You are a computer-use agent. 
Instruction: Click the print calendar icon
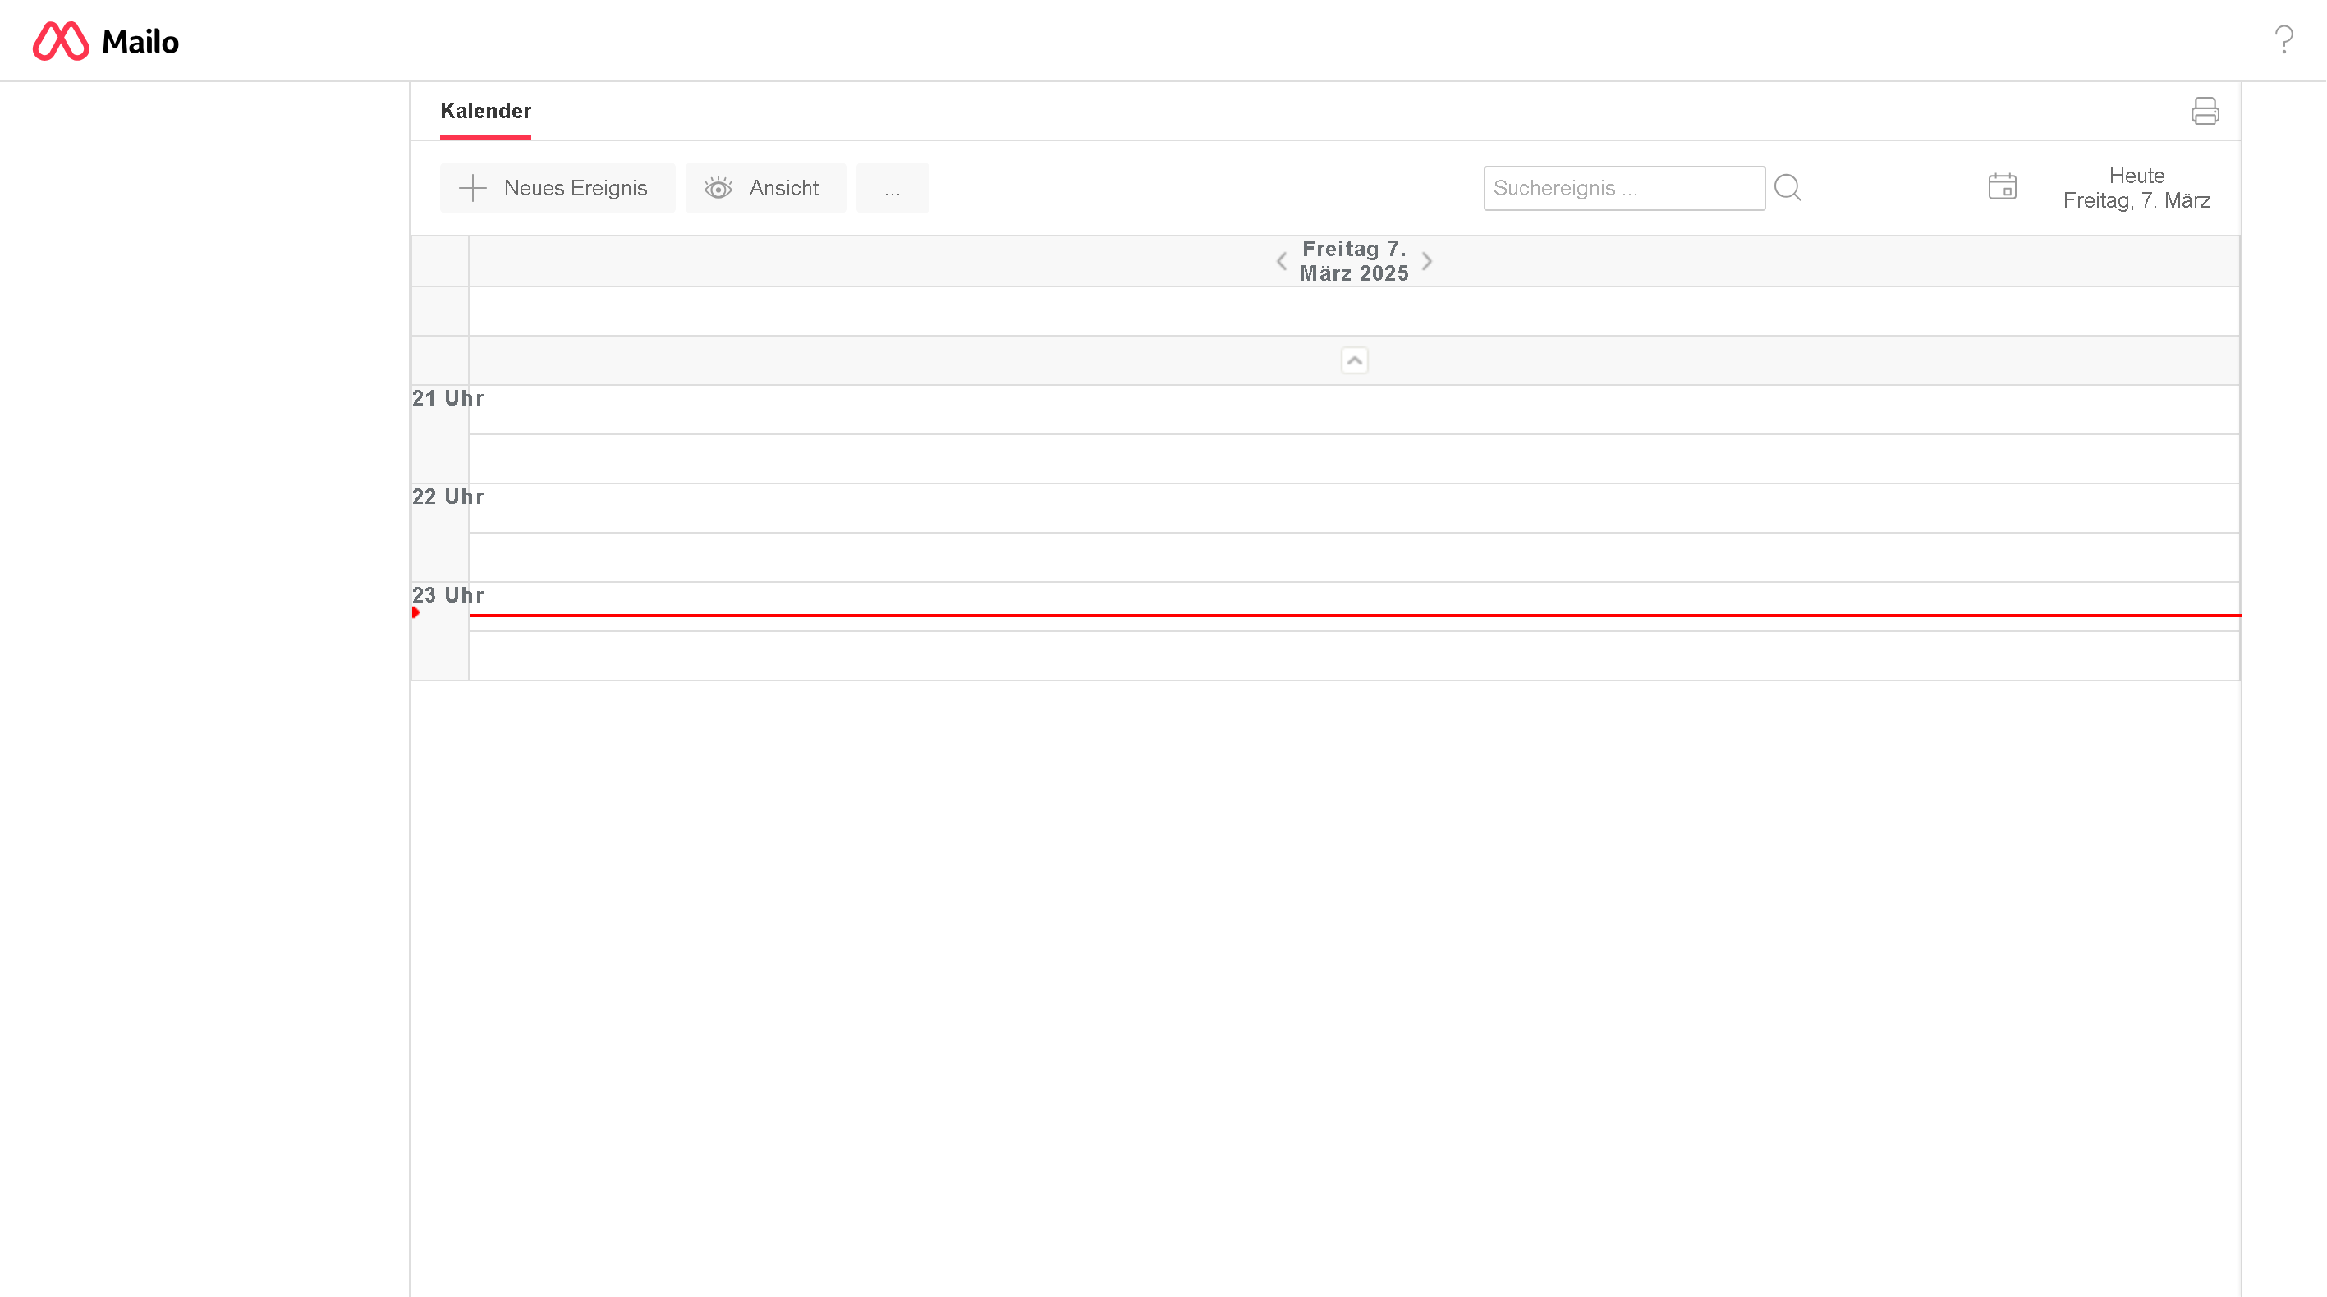click(x=2204, y=111)
